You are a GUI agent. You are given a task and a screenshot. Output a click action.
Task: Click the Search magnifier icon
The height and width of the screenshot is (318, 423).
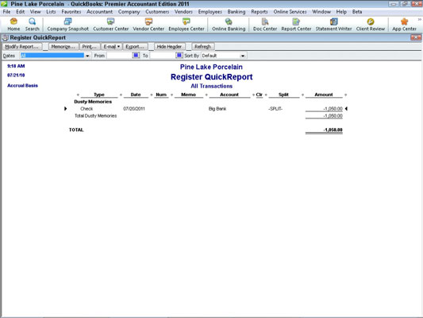pos(33,21)
